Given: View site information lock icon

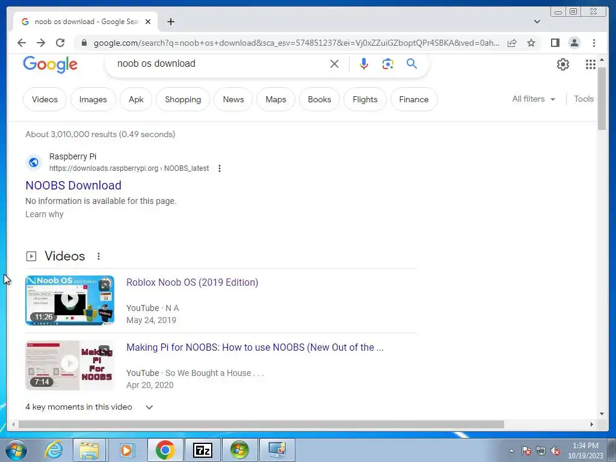Looking at the screenshot, I should pos(84,43).
